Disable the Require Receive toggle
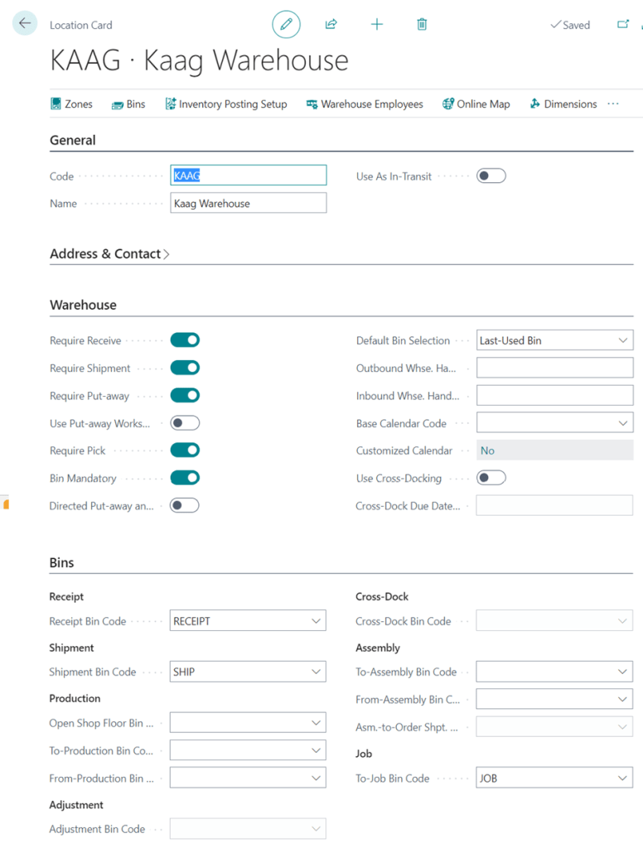 [x=185, y=340]
